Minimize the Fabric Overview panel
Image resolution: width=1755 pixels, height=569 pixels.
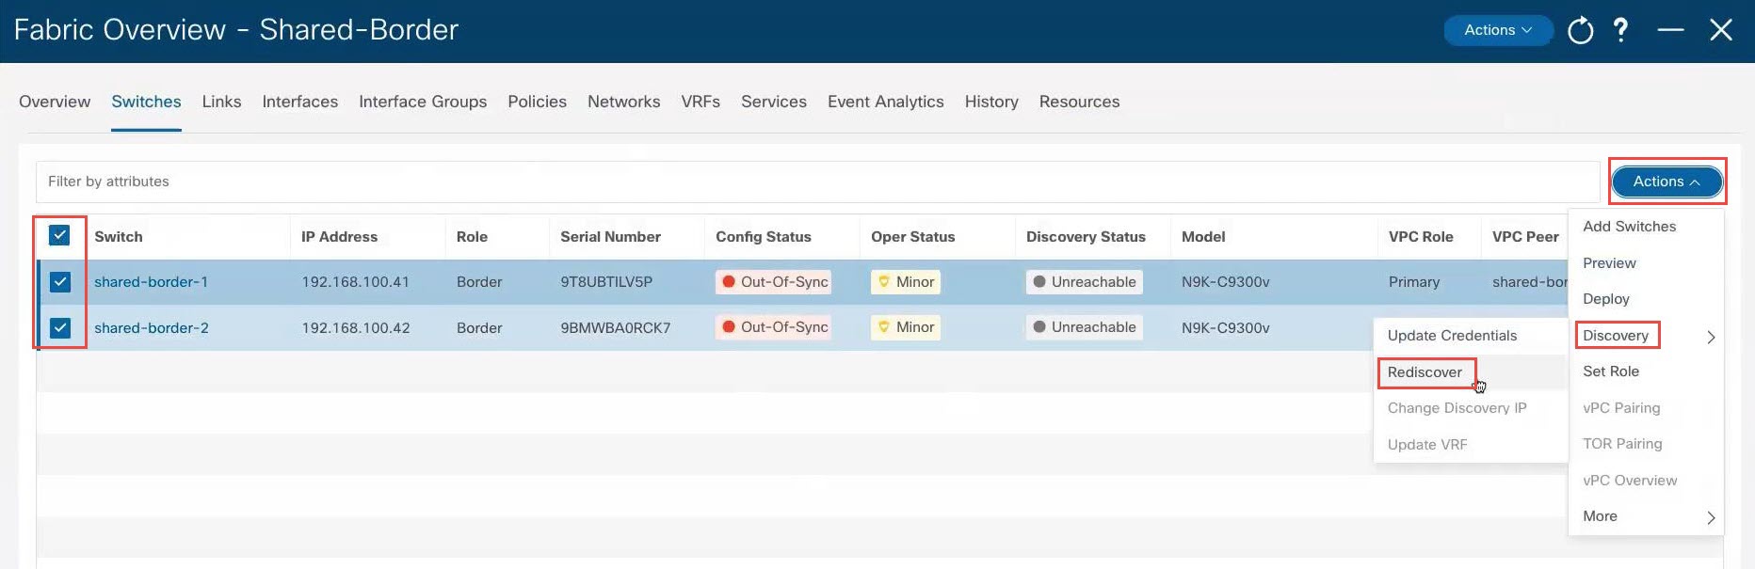tap(1670, 30)
